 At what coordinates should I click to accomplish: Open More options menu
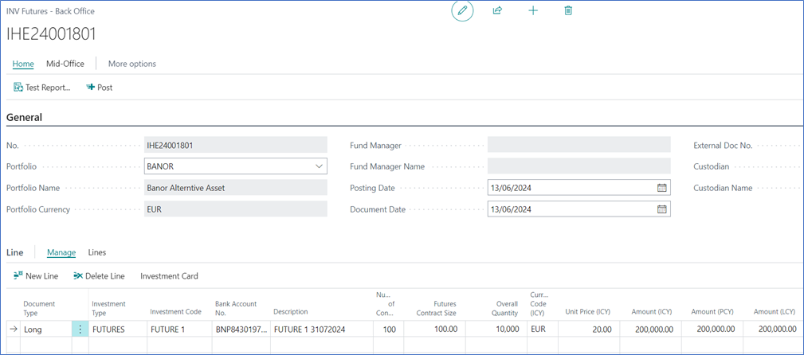tap(132, 64)
